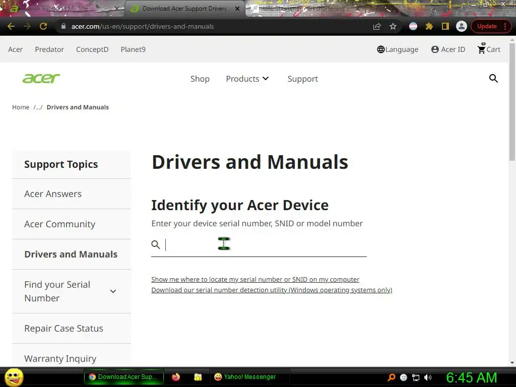The width and height of the screenshot is (516, 387).
Task: Expand the Find your Serial Number chevron
Action: click(113, 291)
